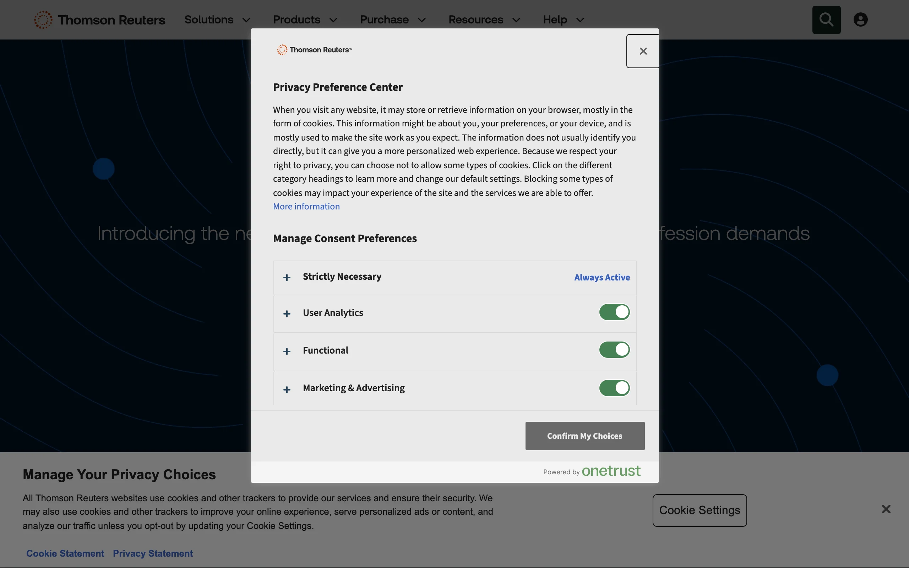Toggle the User Analytics cookies switch

[x=614, y=312]
